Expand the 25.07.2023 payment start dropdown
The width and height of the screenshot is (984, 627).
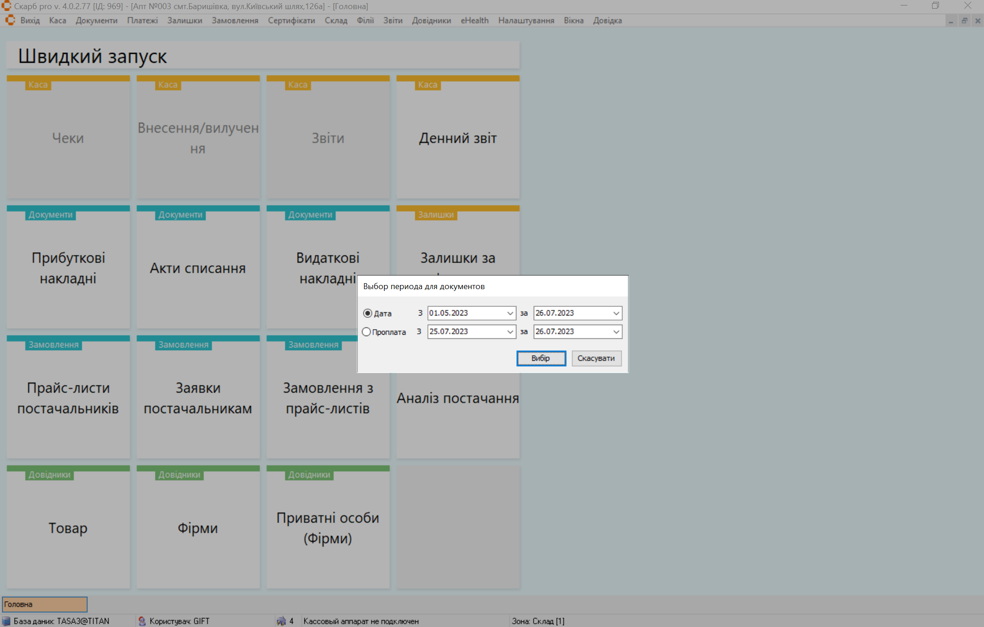click(x=510, y=332)
